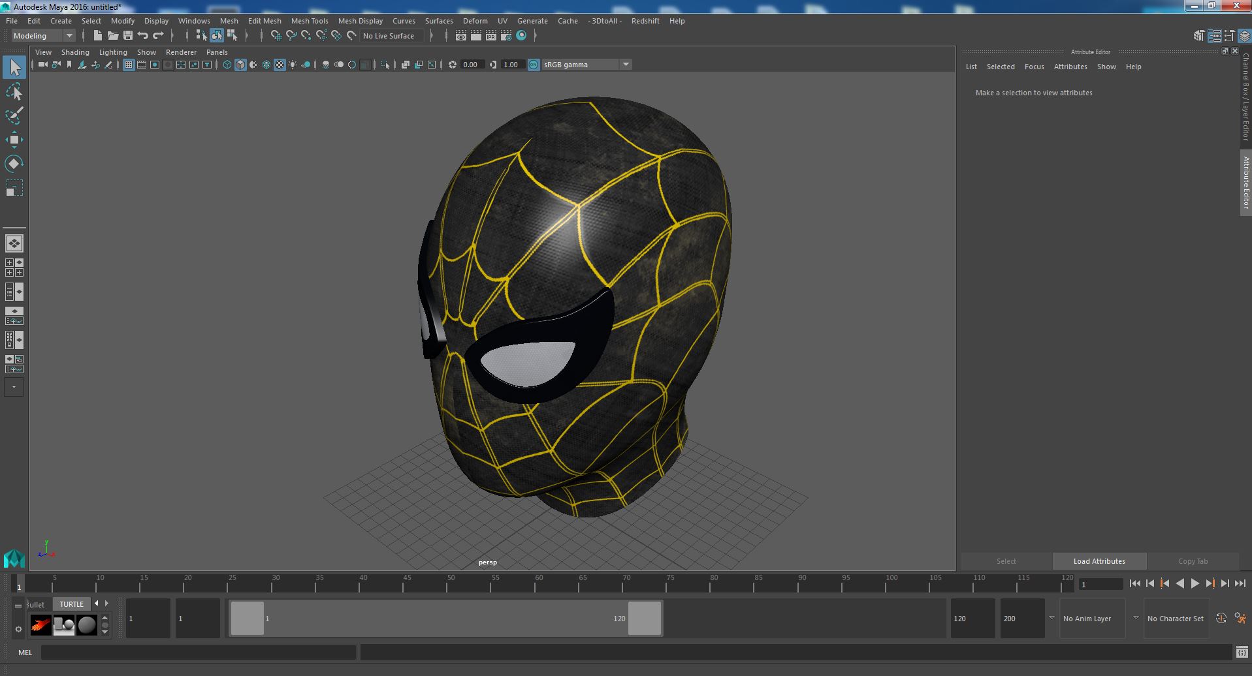Select by object type mode icon
The image size is (1252, 676).
216,36
